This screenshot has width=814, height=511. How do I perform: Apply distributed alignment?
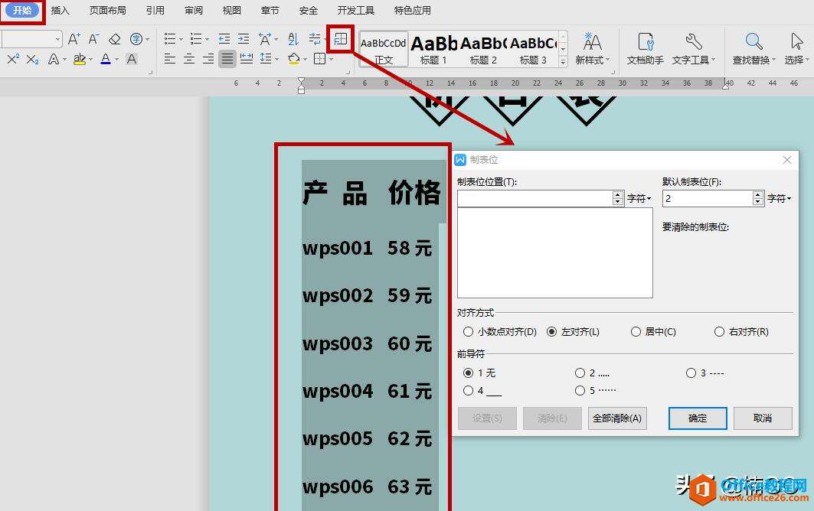(247, 59)
